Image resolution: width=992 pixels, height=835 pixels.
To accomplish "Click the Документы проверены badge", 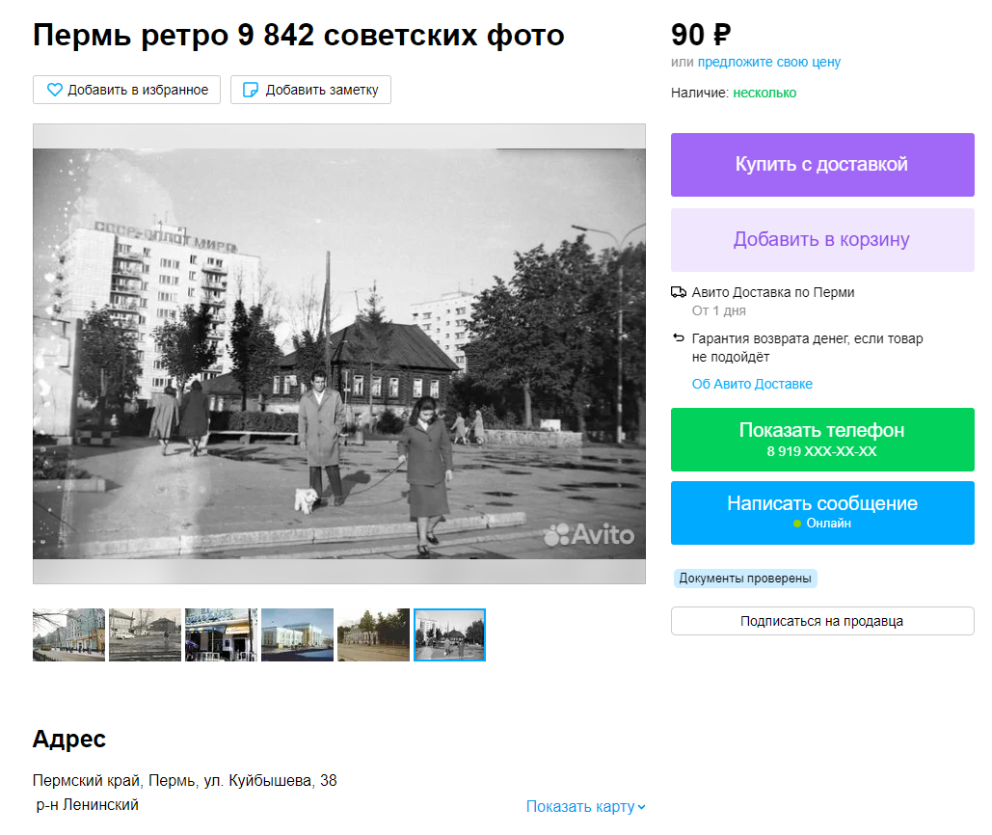I will pyautogui.click(x=745, y=579).
